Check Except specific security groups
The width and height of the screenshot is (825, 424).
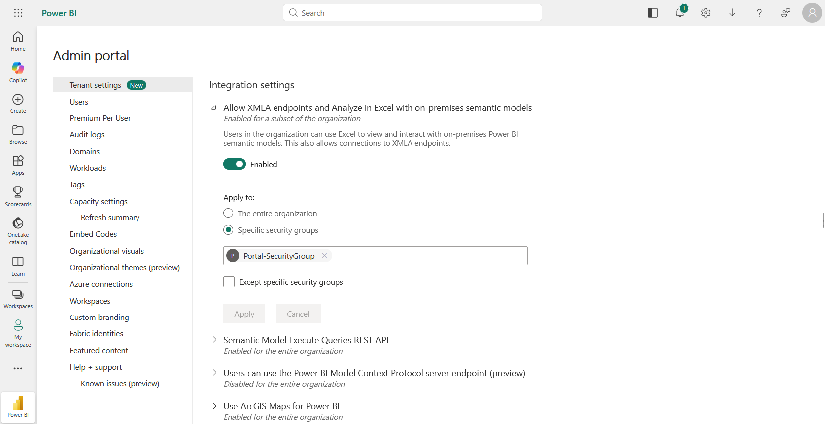(229, 282)
